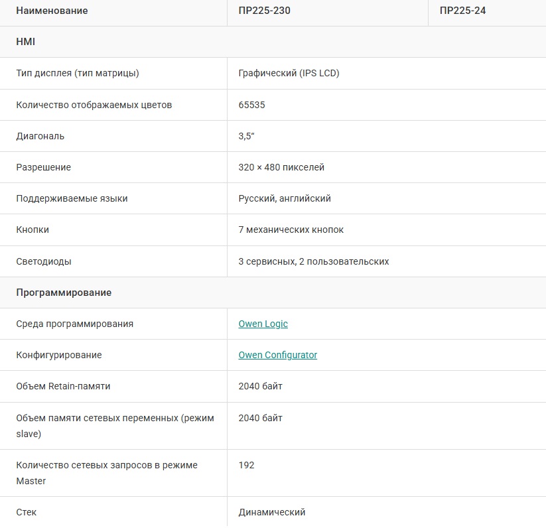The width and height of the screenshot is (546, 528).
Task: Click the Графический (IPS LCD) value
Action: pos(289,73)
